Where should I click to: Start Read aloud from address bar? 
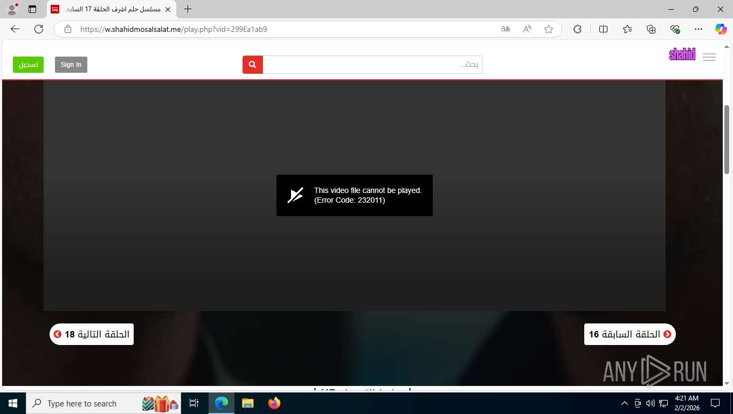tap(527, 29)
